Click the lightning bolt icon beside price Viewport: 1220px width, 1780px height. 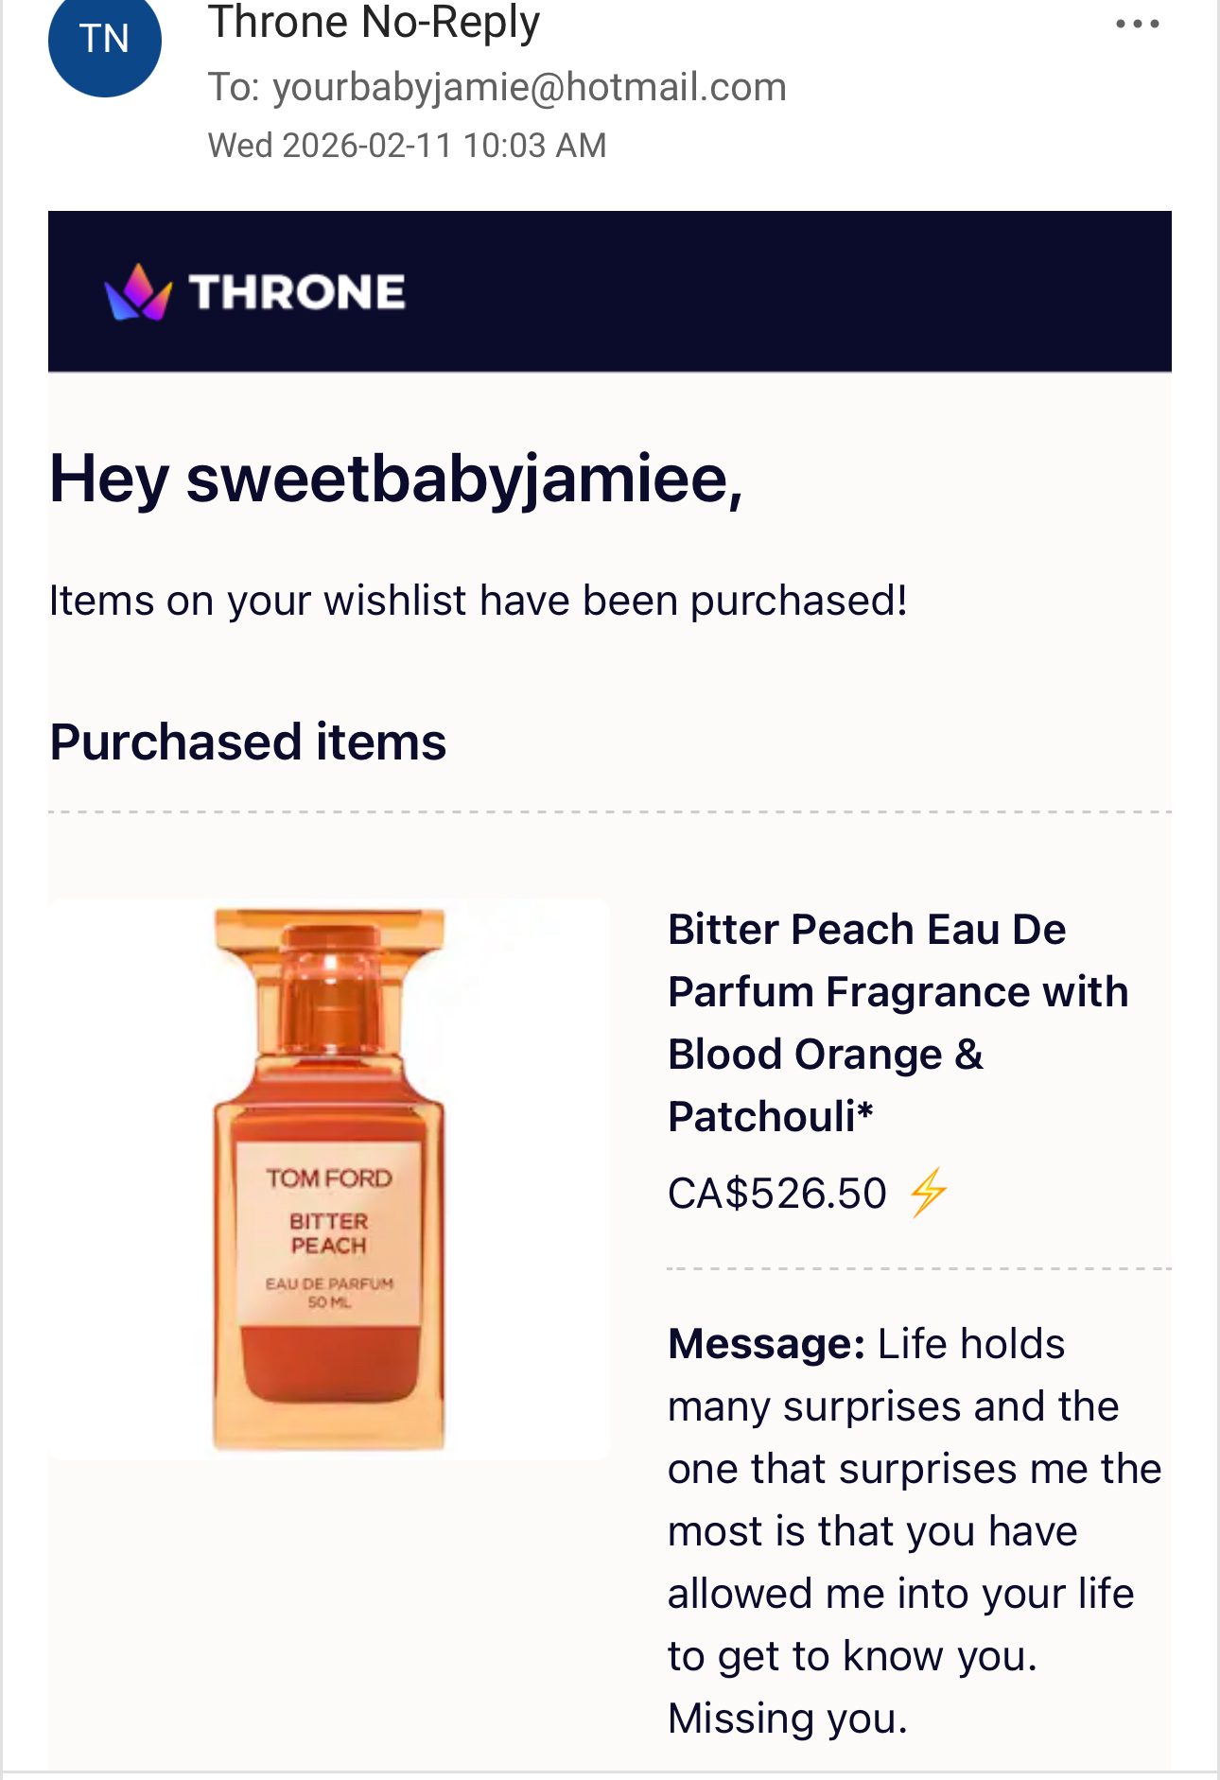[929, 1192]
